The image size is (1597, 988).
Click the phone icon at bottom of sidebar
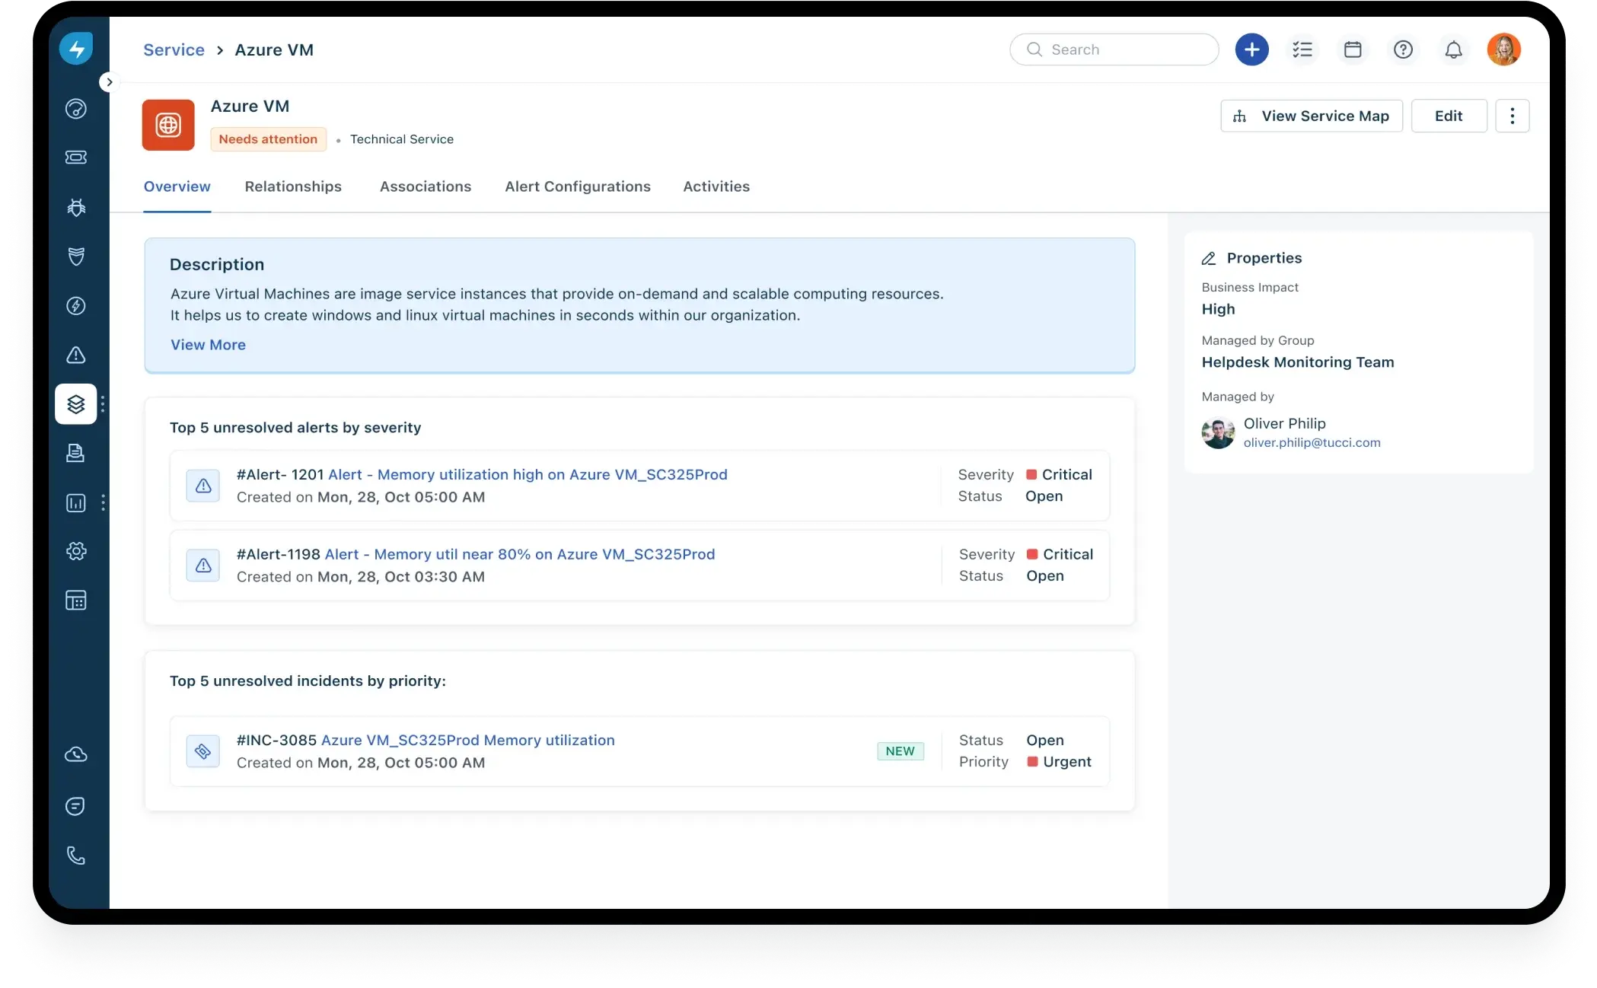(76, 855)
